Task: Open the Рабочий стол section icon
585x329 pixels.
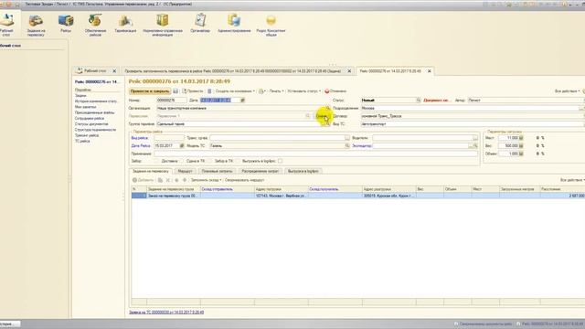Action: (6, 25)
